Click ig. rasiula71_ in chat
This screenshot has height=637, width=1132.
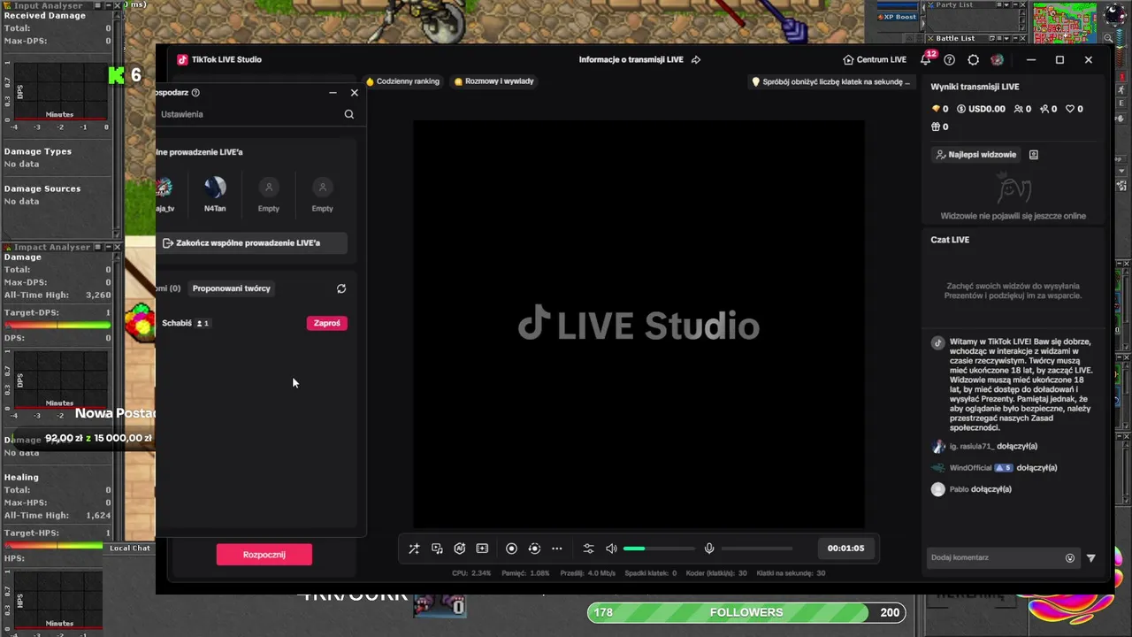972,447
